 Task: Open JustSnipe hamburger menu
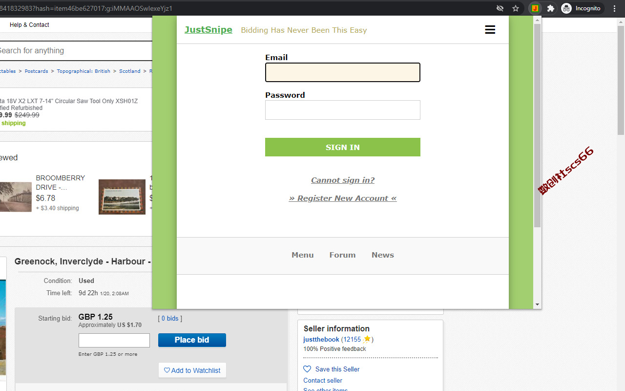(x=490, y=30)
